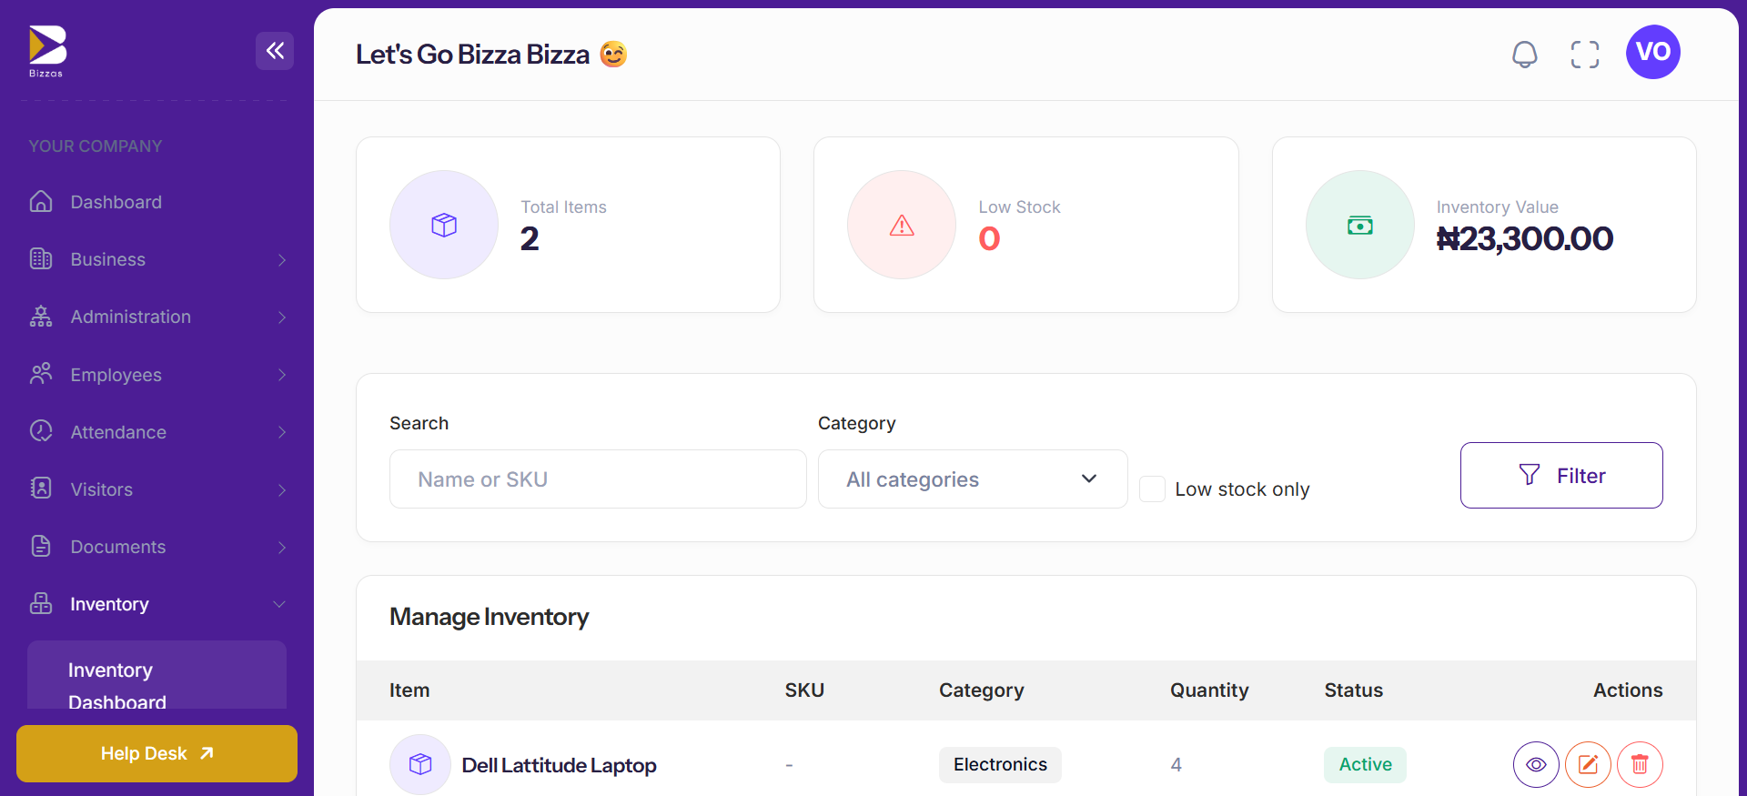Expand the Attendance menu chevron
The image size is (1747, 796).
(x=282, y=432)
